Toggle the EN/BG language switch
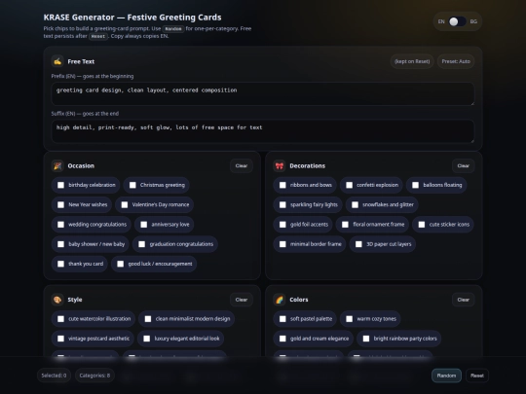 458,21
